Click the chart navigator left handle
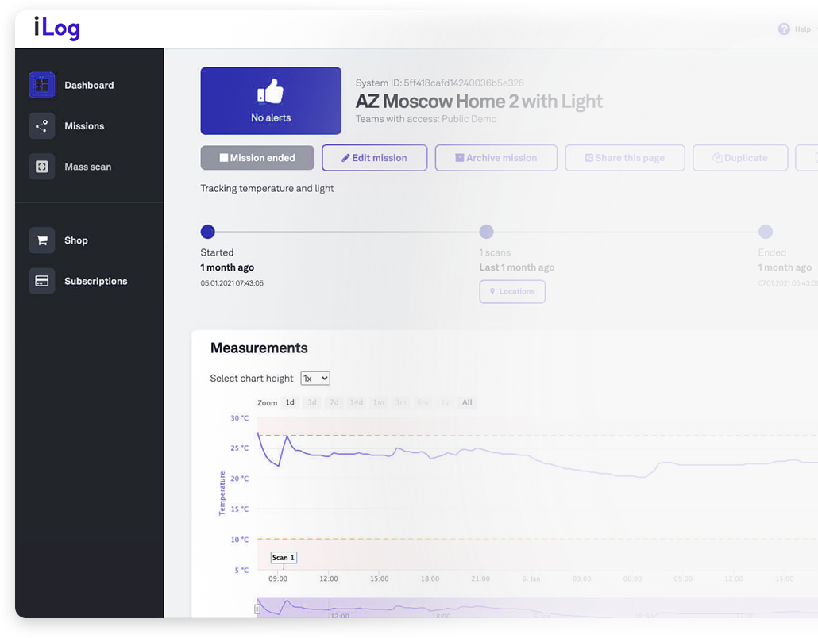Image resolution: width=818 pixels, height=638 pixels. [x=257, y=609]
